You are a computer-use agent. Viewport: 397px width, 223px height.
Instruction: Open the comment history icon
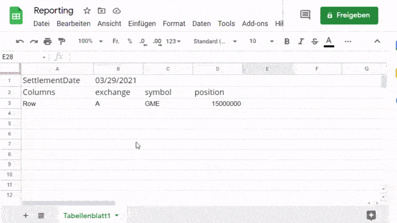click(x=305, y=15)
